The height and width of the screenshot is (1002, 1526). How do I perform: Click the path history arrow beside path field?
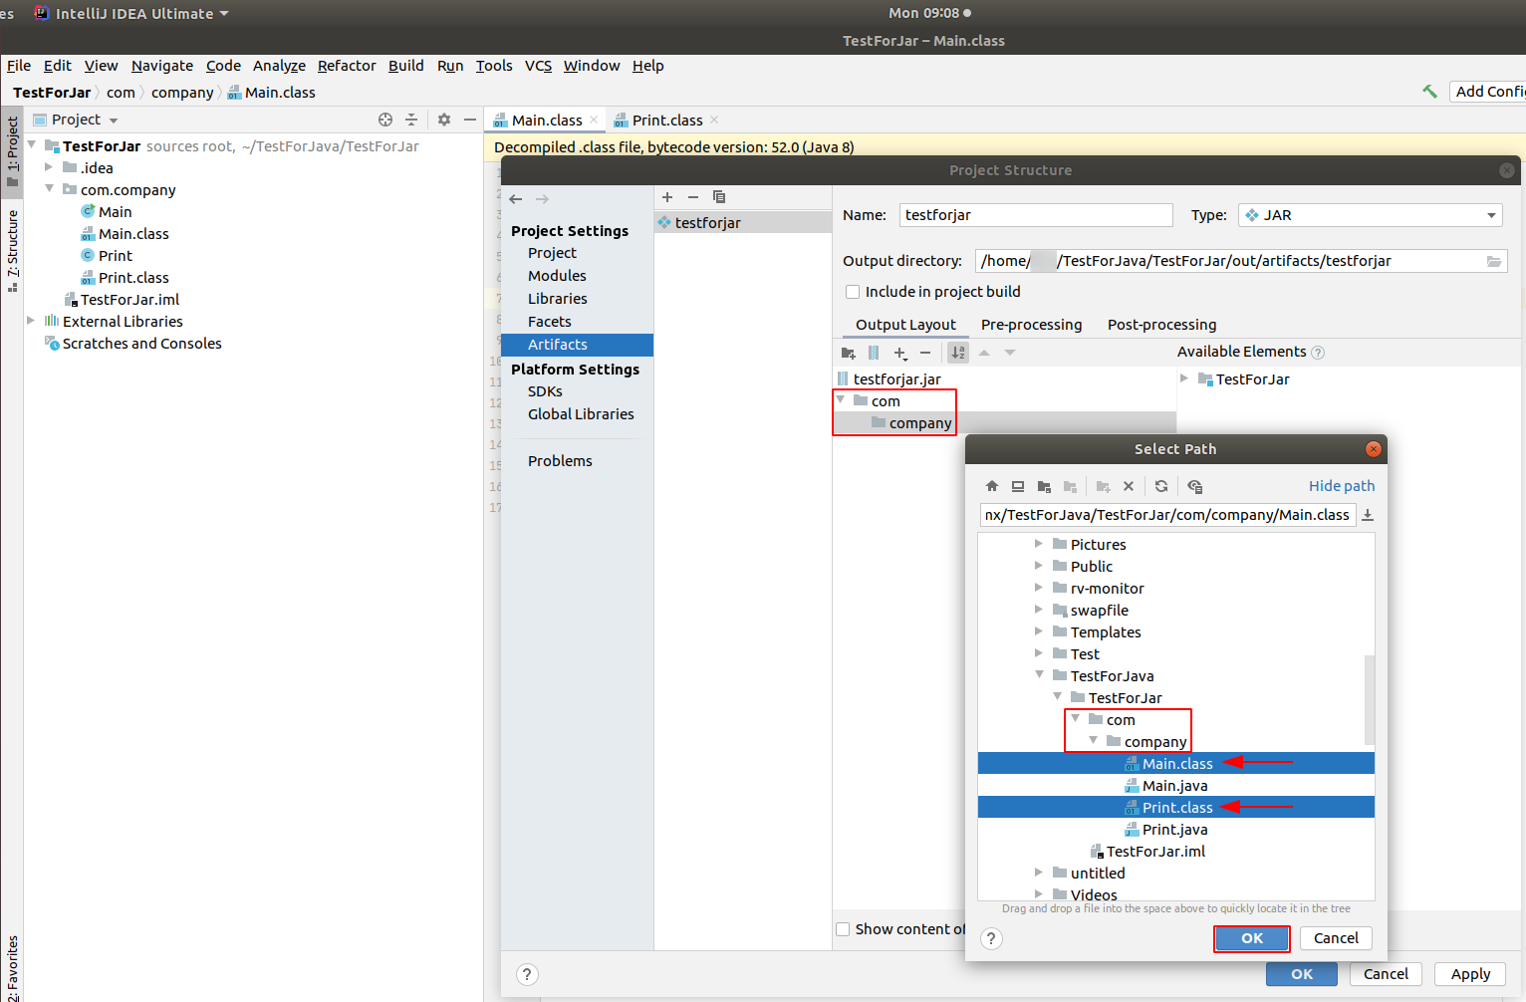point(1368,515)
